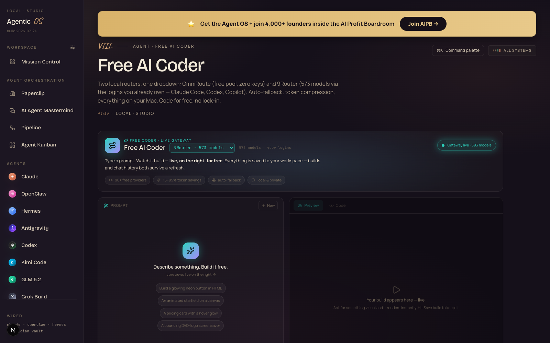550x343 pixels.
Task: Click '573 models · your logins' text
Action: pos(265,148)
